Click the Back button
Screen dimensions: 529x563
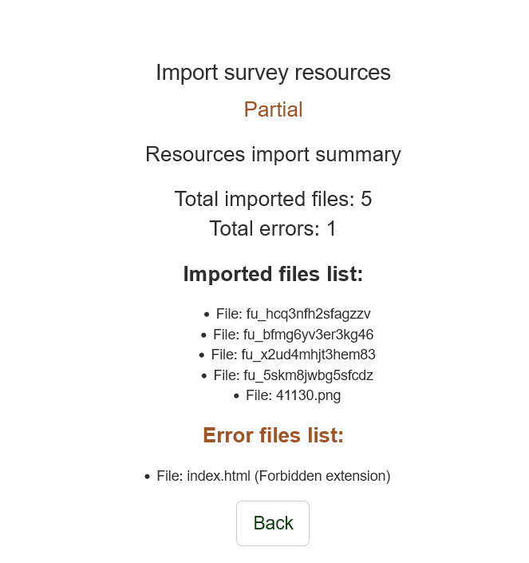coord(273,523)
